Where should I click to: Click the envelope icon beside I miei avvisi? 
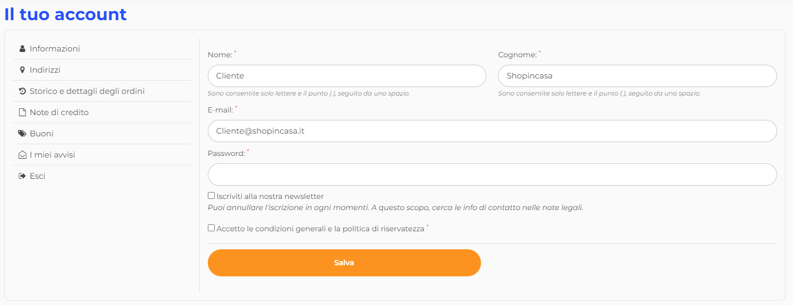[22, 155]
